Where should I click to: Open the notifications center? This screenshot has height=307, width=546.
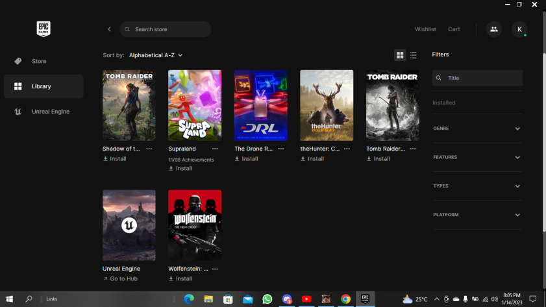point(533,299)
